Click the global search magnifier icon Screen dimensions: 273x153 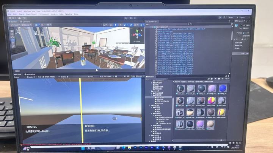224,17
